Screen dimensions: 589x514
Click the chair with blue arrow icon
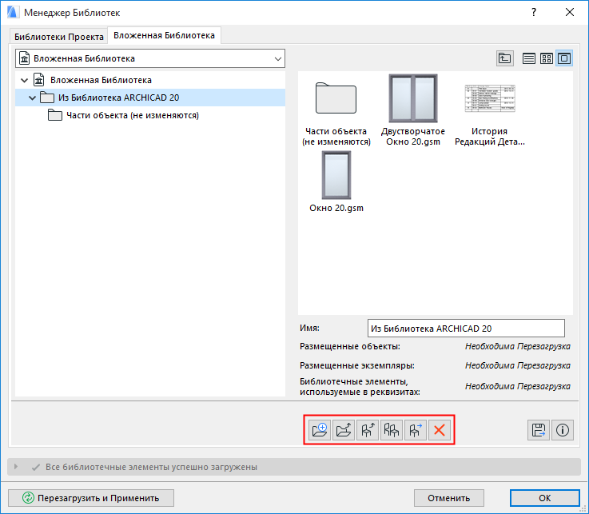416,430
